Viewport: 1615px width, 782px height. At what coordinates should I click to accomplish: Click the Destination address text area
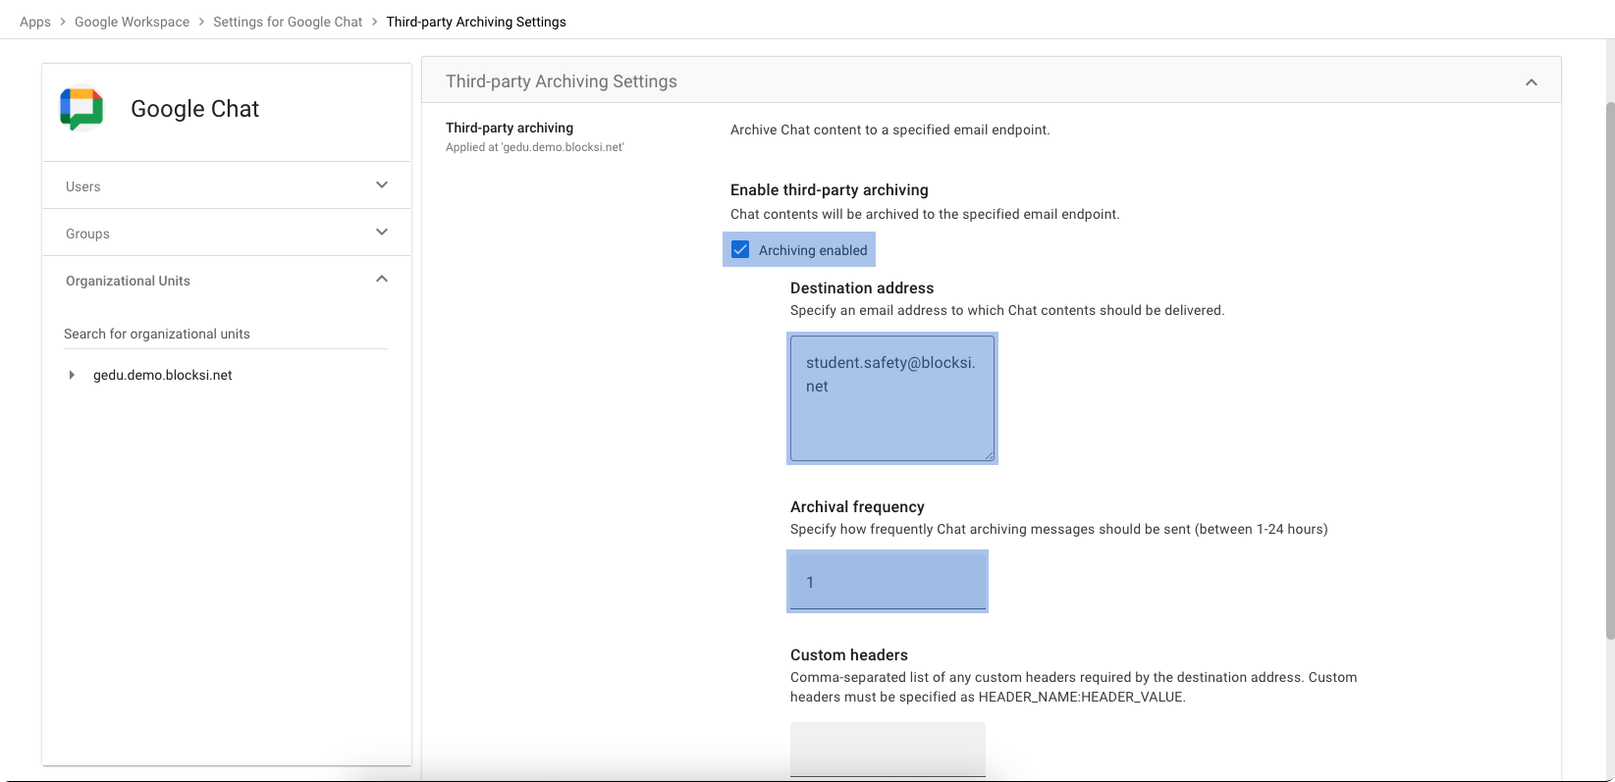tap(892, 398)
